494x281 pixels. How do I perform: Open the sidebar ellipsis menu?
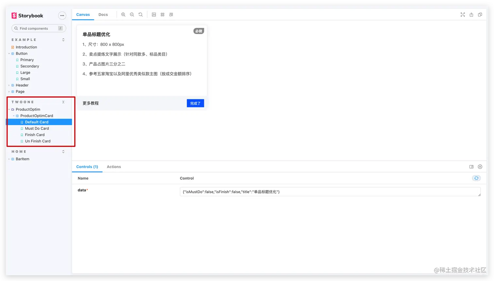click(62, 15)
